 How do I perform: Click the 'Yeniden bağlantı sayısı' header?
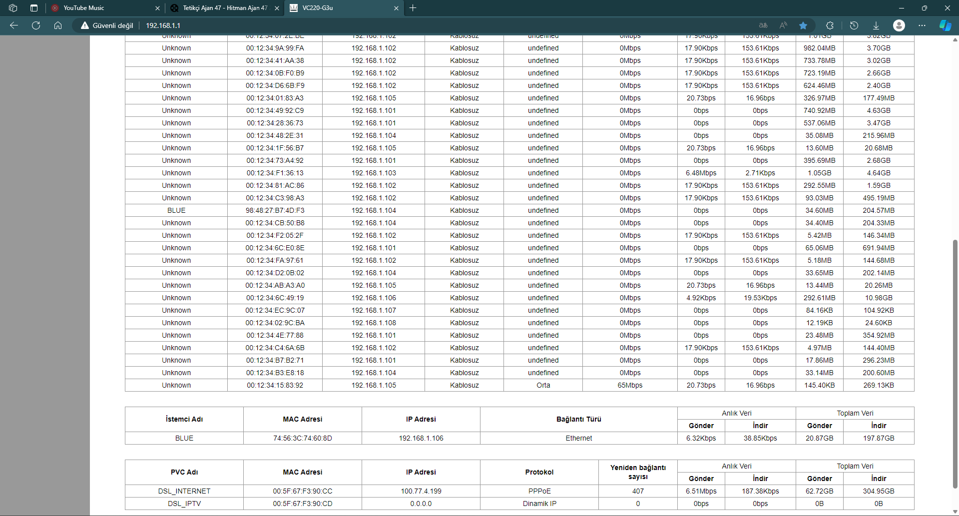coord(638,472)
